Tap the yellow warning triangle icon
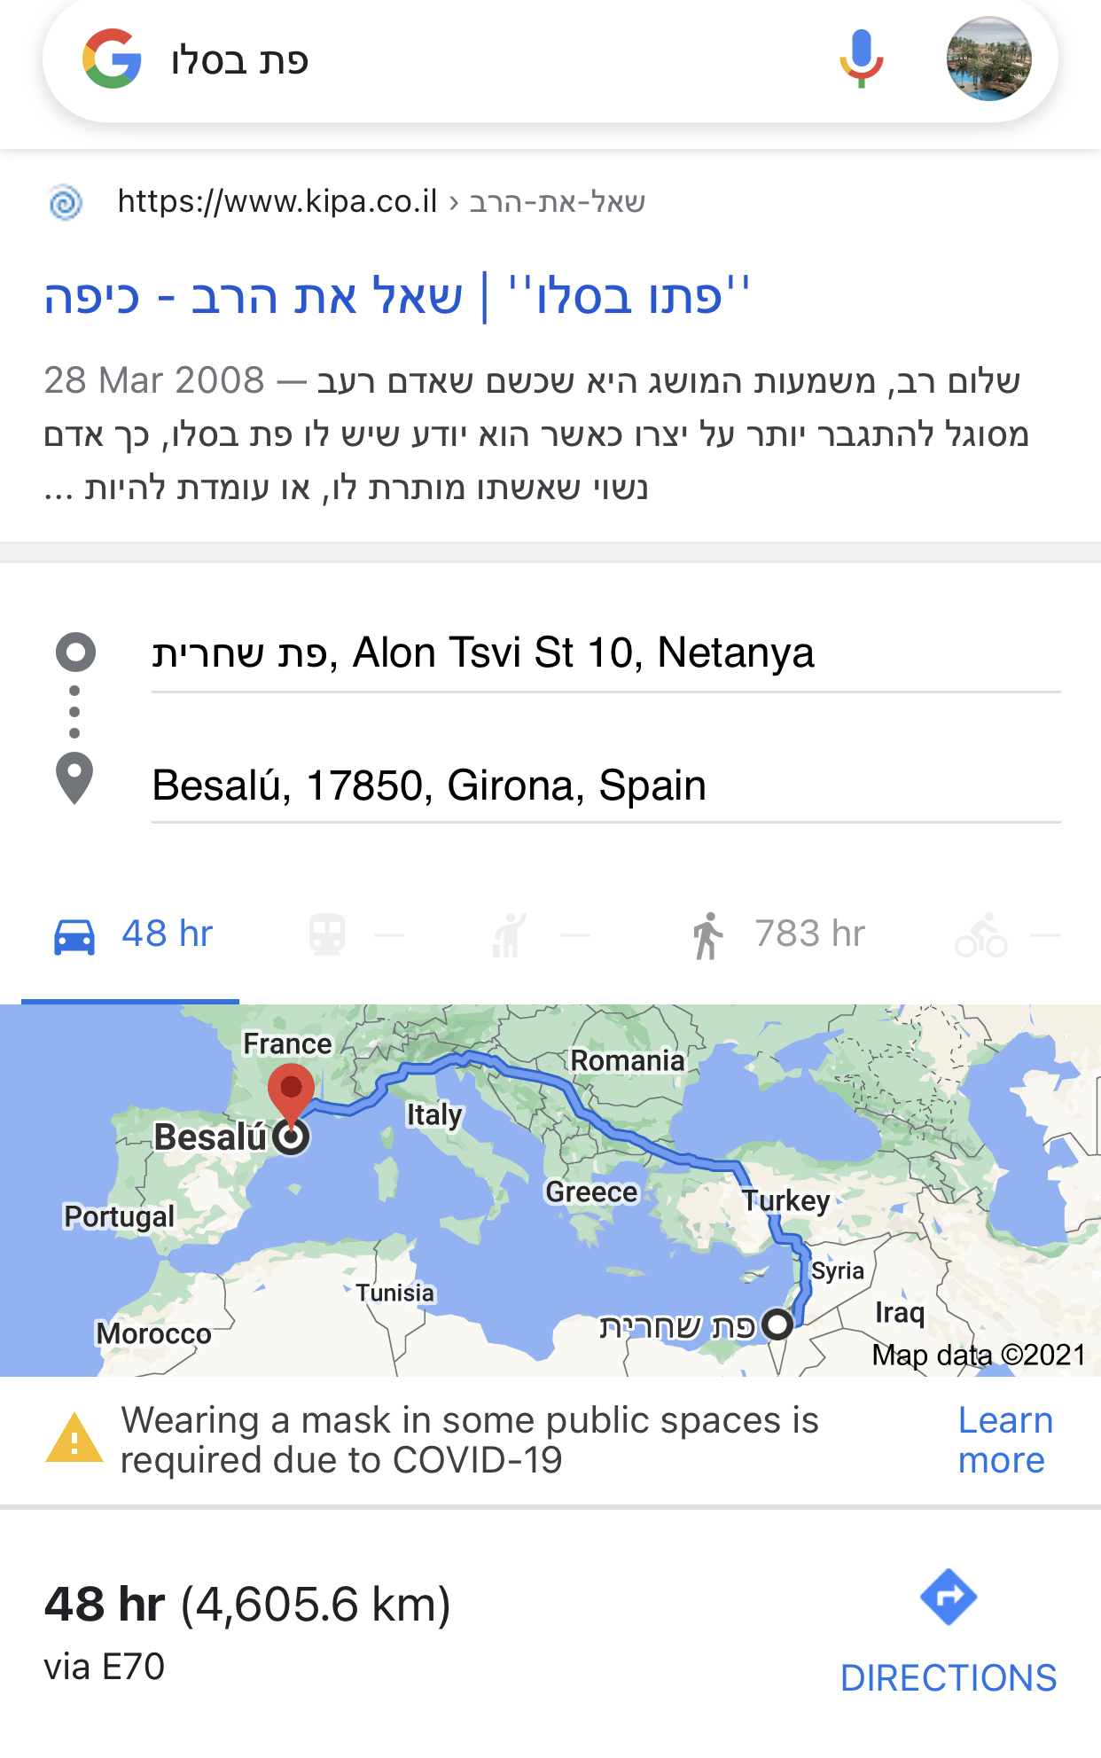Image resolution: width=1101 pixels, height=1758 pixels. coord(74,1438)
